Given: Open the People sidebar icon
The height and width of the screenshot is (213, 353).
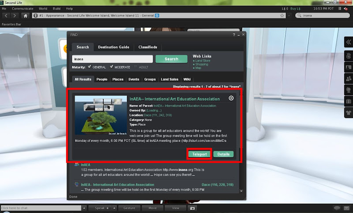Looking at the screenshot, I should coord(349,78).
